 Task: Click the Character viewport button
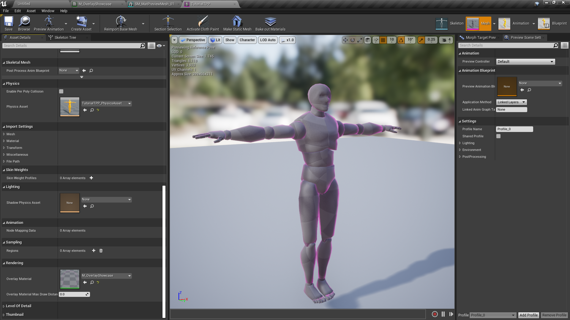(x=247, y=40)
